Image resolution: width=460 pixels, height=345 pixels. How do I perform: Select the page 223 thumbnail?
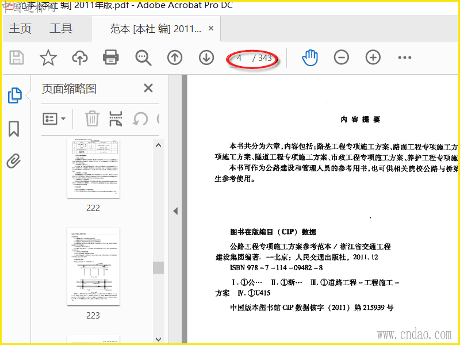(93, 266)
